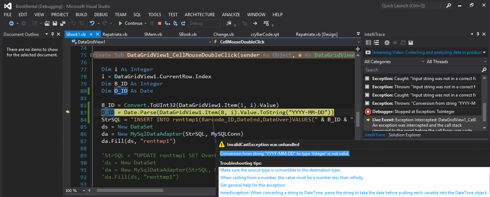490x197 pixels.
Task: Close the Document Outline panel
Action: click(x=58, y=34)
